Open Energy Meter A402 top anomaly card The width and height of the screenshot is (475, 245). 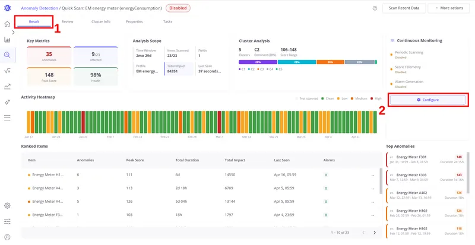(x=426, y=195)
